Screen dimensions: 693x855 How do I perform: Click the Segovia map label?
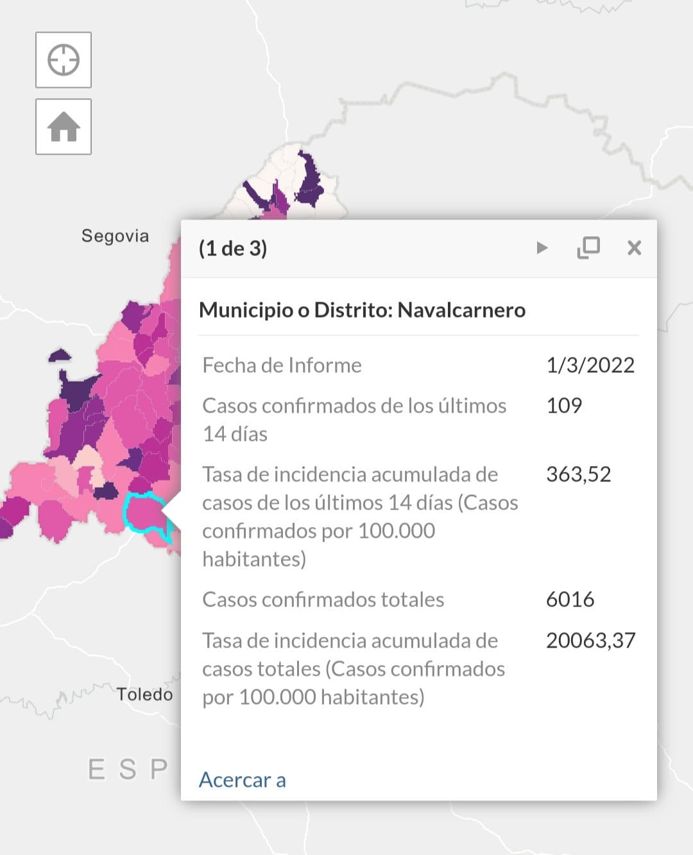coord(115,236)
